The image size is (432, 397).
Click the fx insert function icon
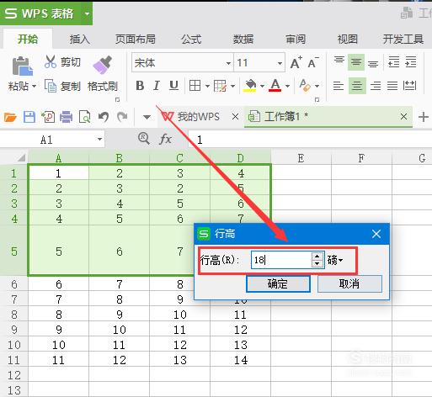pyautogui.click(x=165, y=139)
